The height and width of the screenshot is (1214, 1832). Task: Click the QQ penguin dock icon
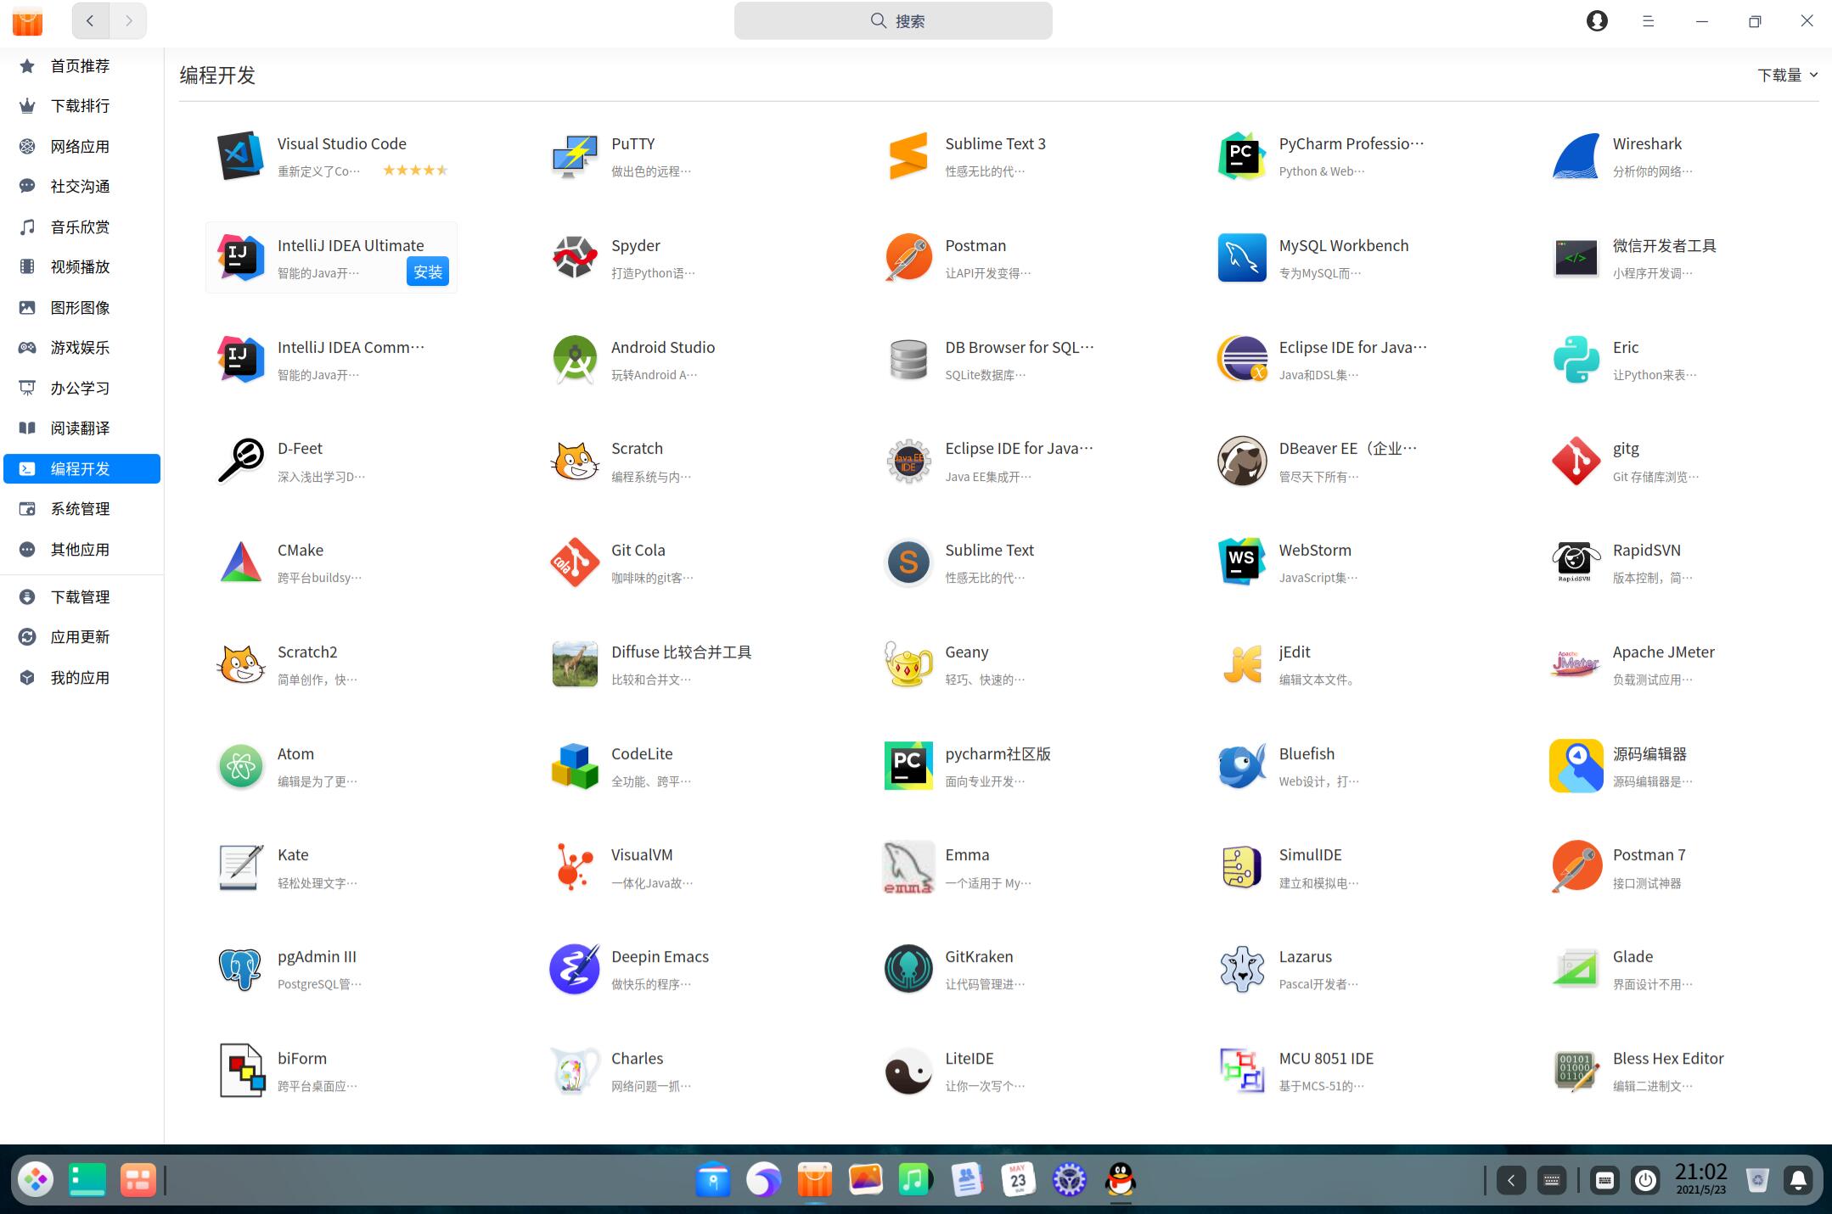click(x=1121, y=1179)
